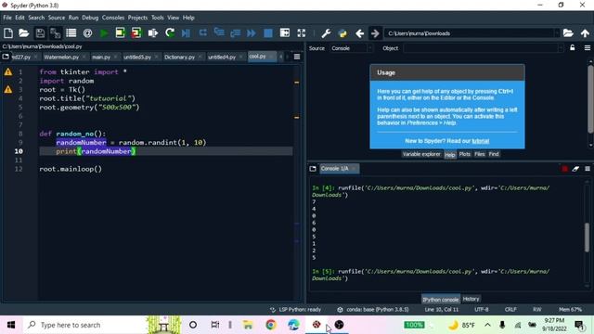
Task: Debug step return icon
Action: (235, 33)
